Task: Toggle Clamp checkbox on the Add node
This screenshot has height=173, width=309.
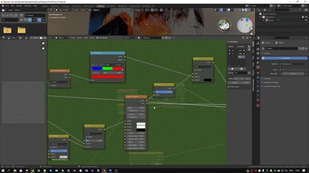Action: (86, 137)
